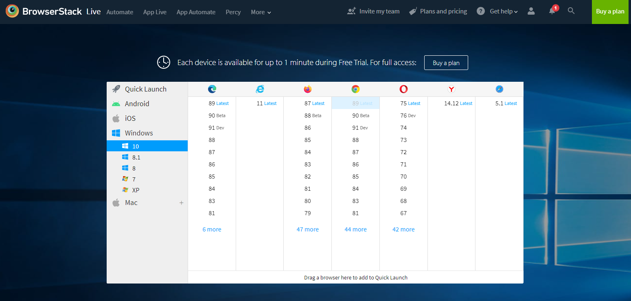
Task: Click the outlined Buy a plan button
Action: (446, 63)
